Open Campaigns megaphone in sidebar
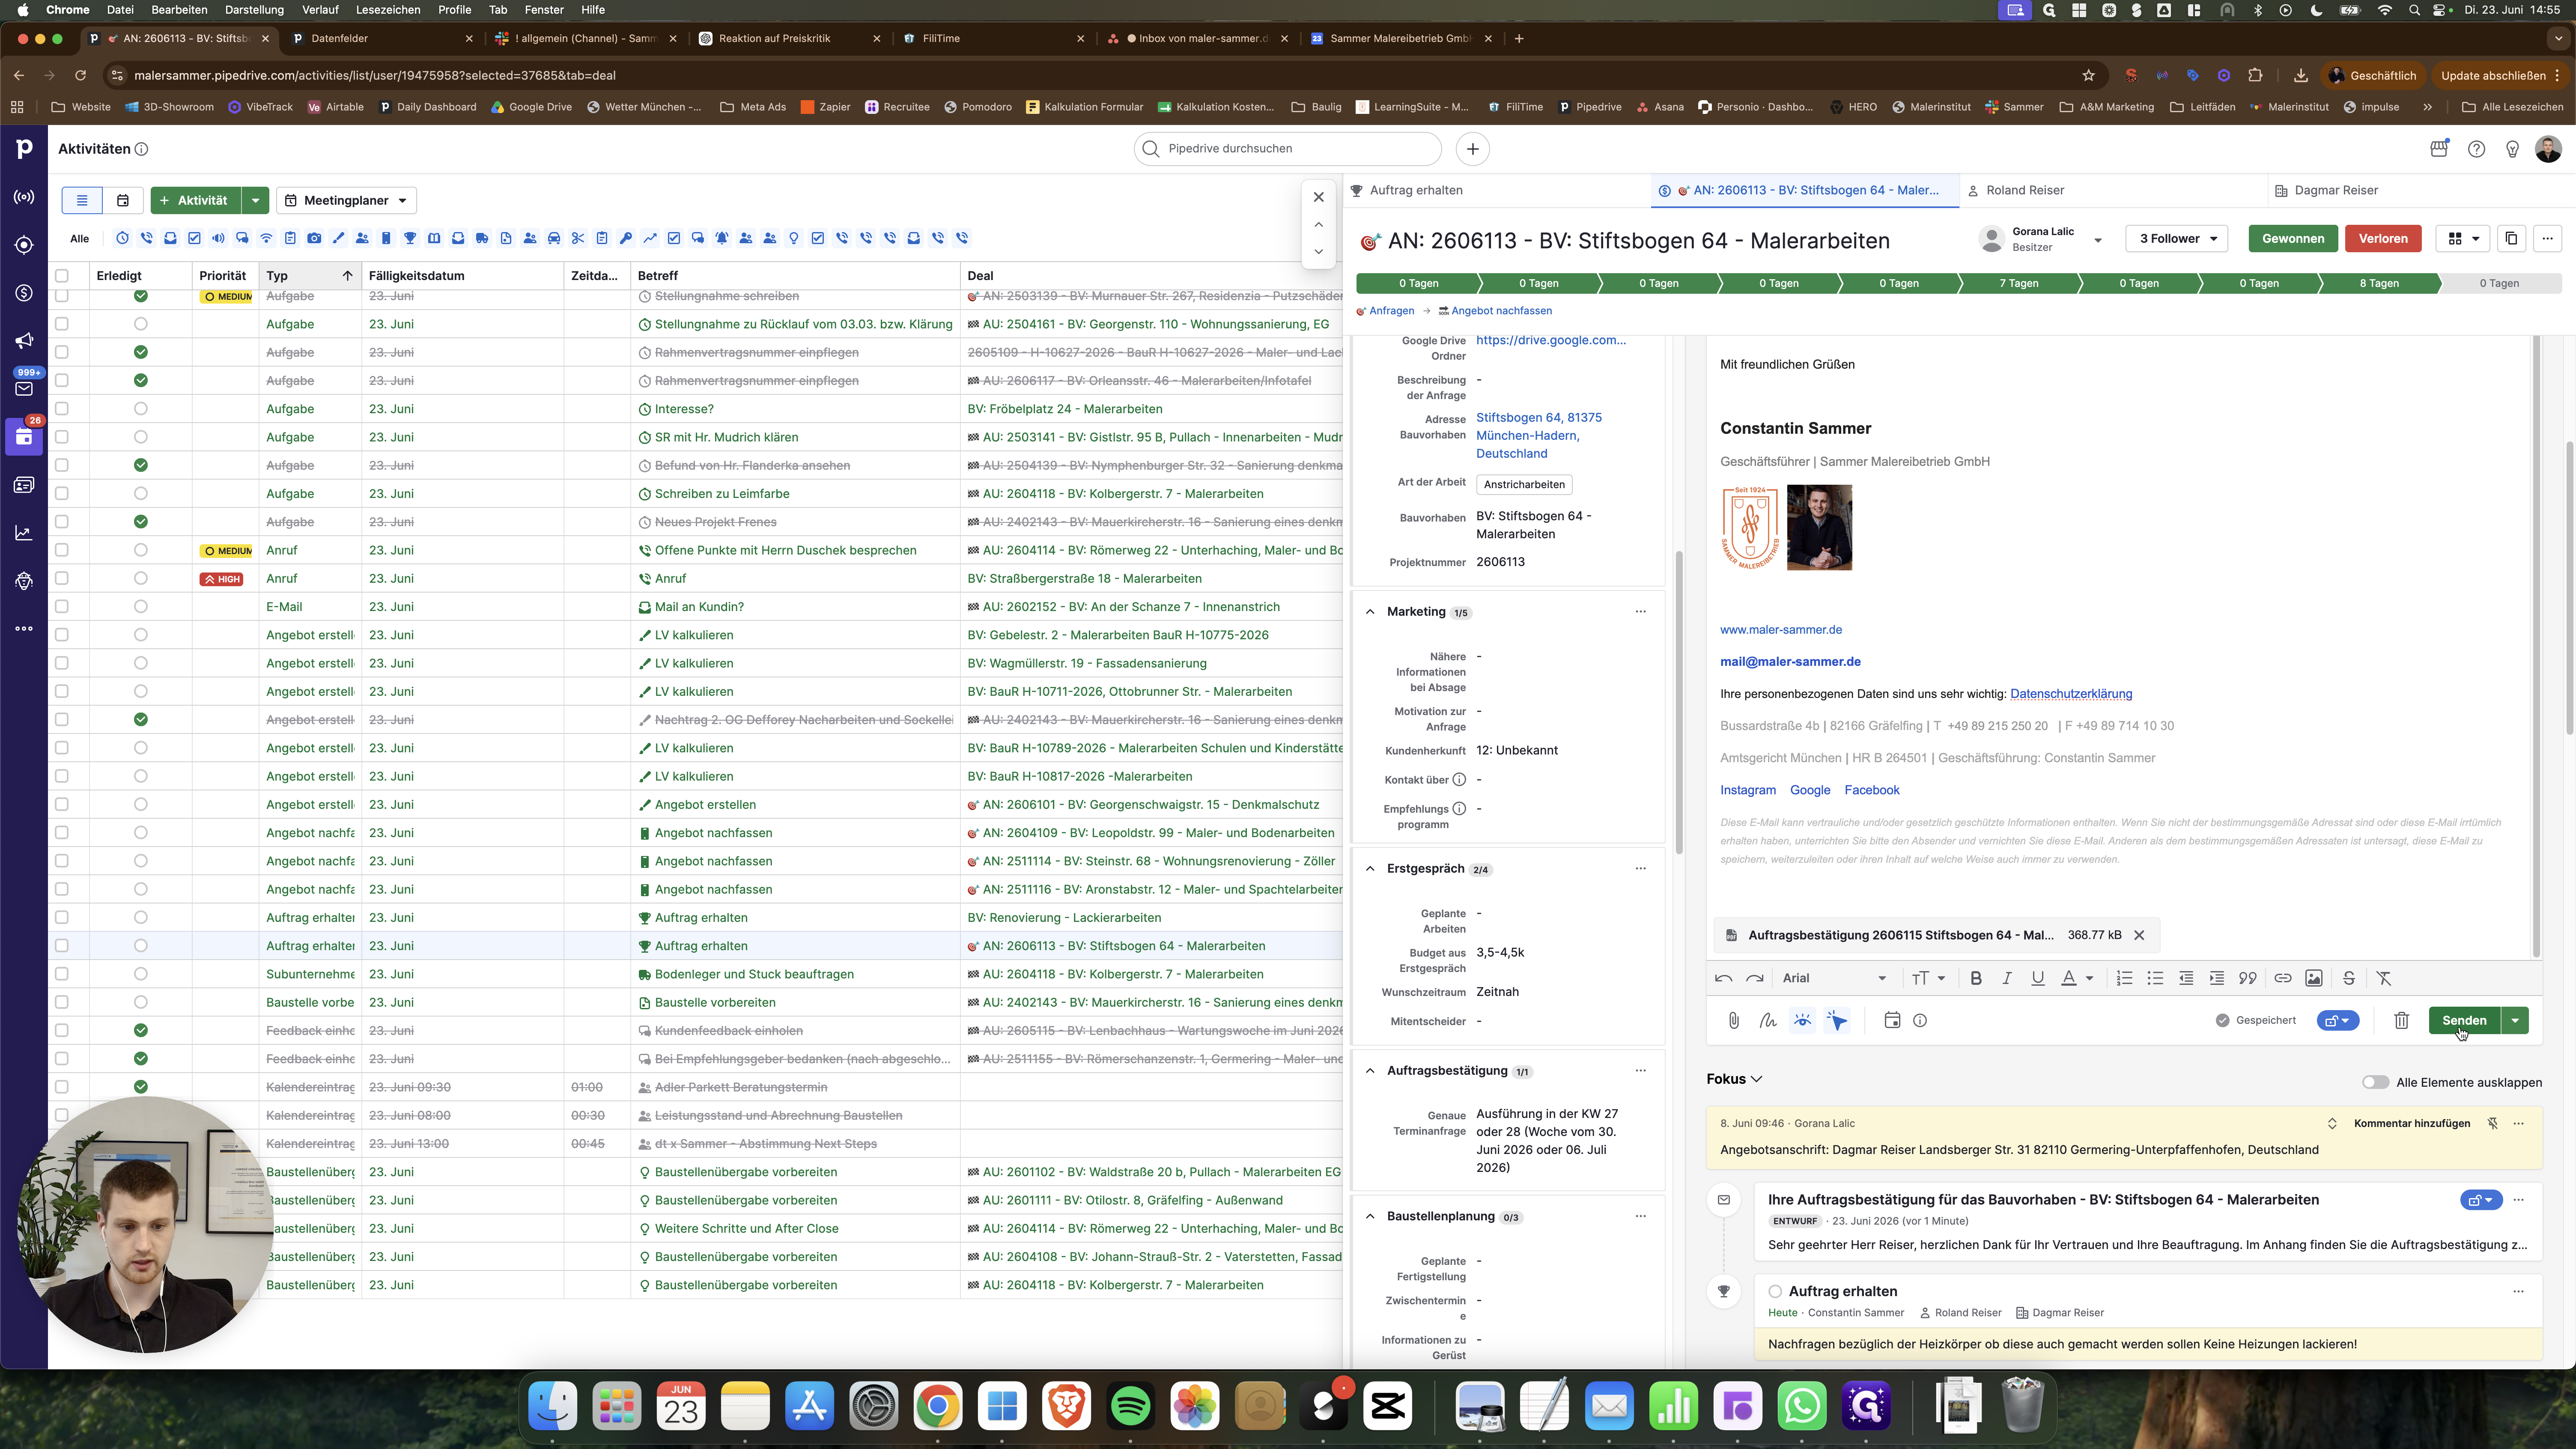This screenshot has width=2576, height=1449. [24, 341]
